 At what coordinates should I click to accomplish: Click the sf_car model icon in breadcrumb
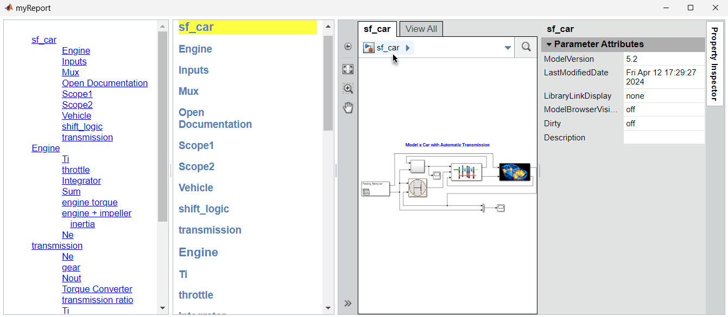(x=369, y=48)
